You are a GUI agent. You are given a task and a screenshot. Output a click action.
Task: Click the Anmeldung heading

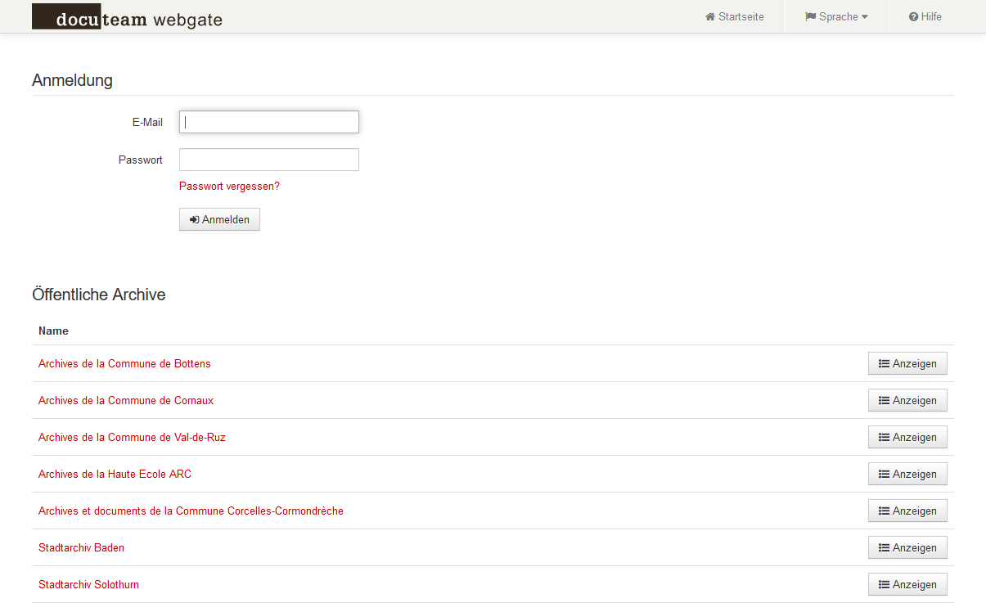(x=72, y=80)
